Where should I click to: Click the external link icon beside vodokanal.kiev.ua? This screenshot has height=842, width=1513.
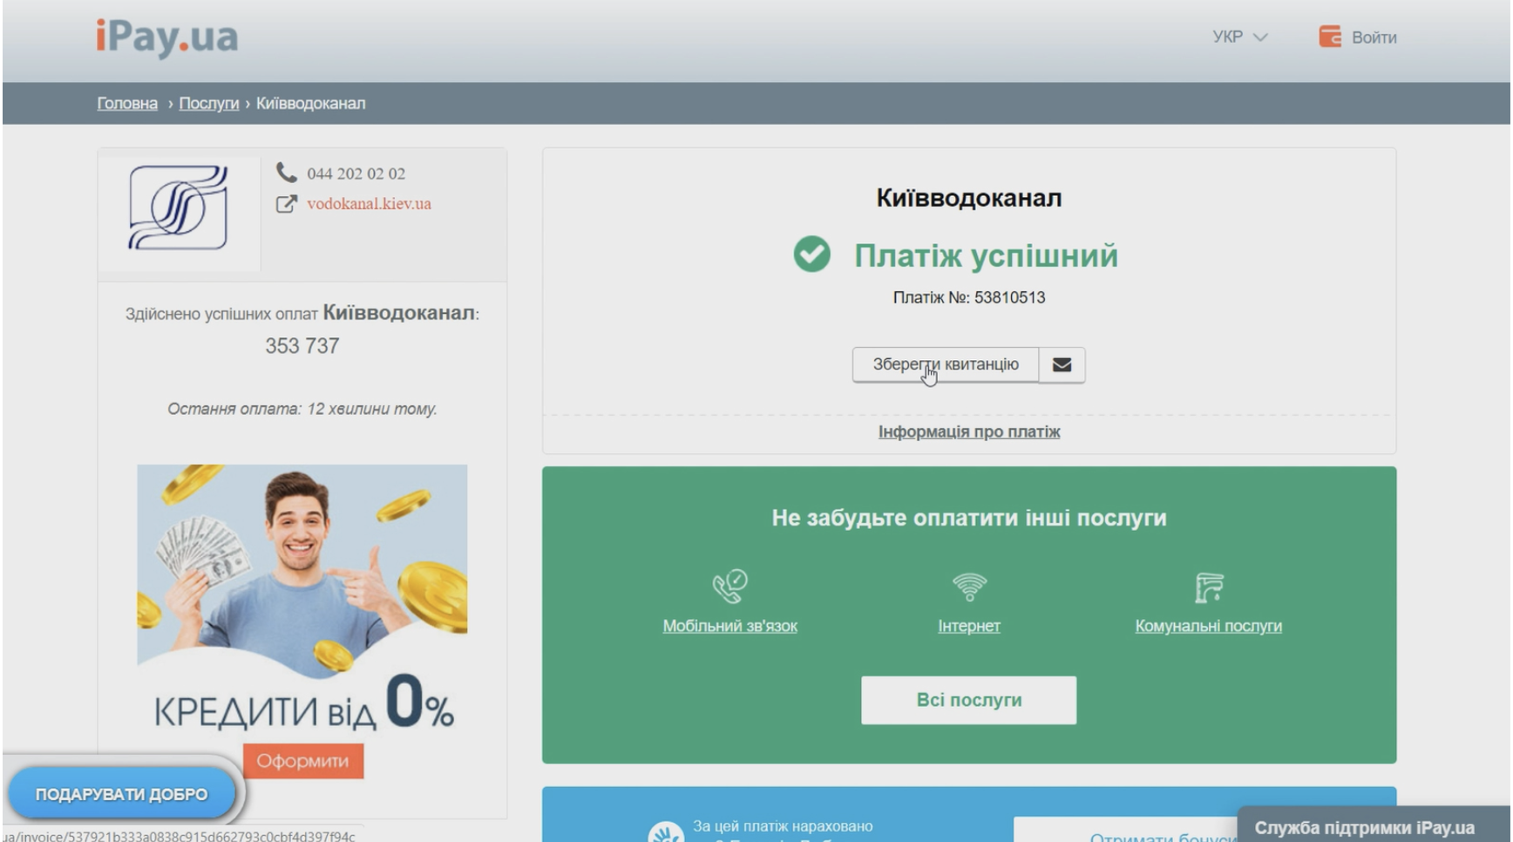[286, 204]
